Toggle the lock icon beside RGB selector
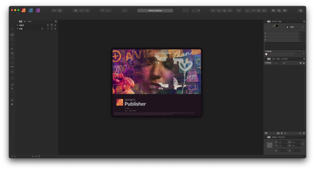 click(287, 27)
